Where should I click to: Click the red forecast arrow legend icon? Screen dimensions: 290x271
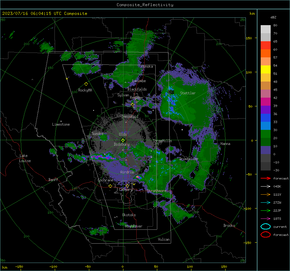[266, 178]
